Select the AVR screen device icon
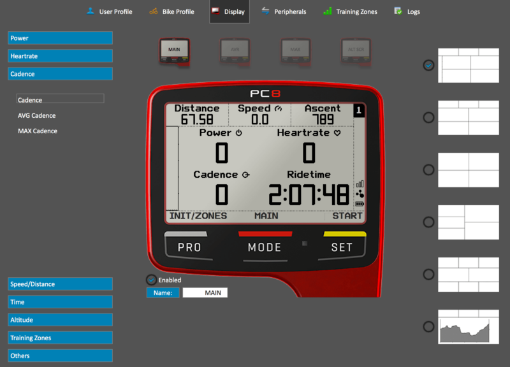 (x=235, y=52)
